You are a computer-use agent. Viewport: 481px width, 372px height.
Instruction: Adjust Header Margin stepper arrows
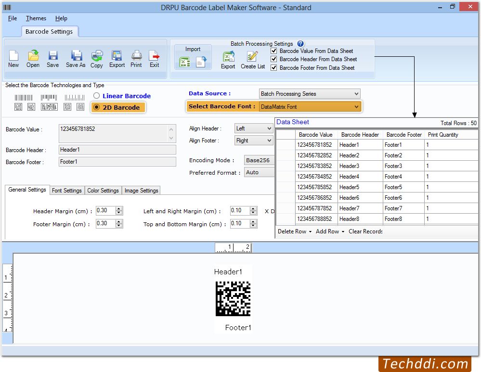point(119,211)
